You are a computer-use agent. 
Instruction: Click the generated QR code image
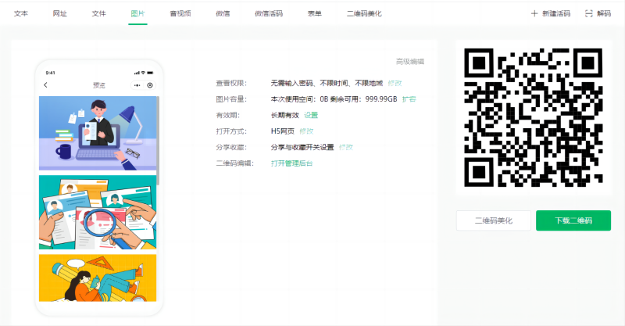point(534,118)
